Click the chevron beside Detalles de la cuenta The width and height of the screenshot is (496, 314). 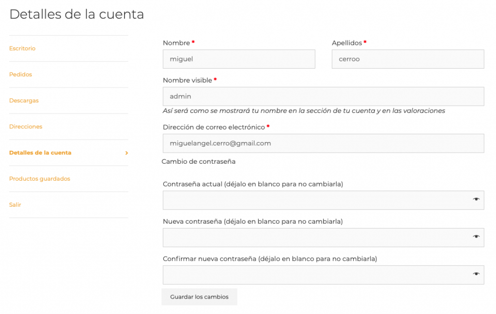click(x=126, y=153)
